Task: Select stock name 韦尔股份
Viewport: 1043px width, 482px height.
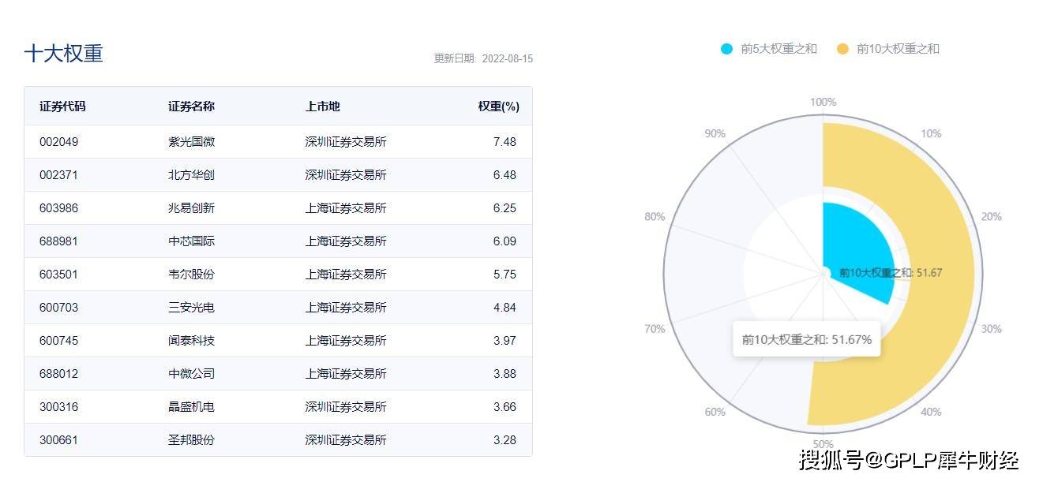Action: (x=191, y=275)
